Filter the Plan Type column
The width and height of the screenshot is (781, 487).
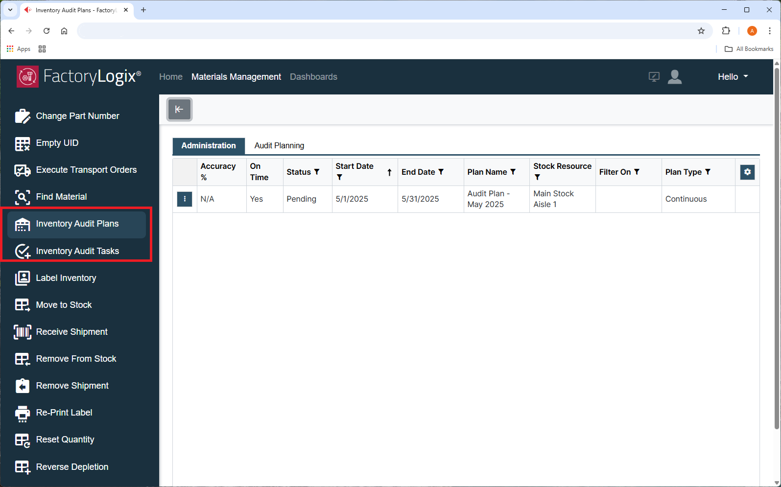point(708,172)
